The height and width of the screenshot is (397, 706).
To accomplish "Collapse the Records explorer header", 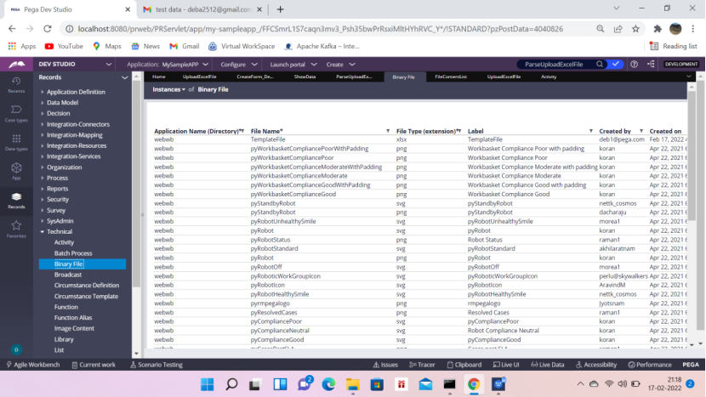I will click(x=124, y=77).
